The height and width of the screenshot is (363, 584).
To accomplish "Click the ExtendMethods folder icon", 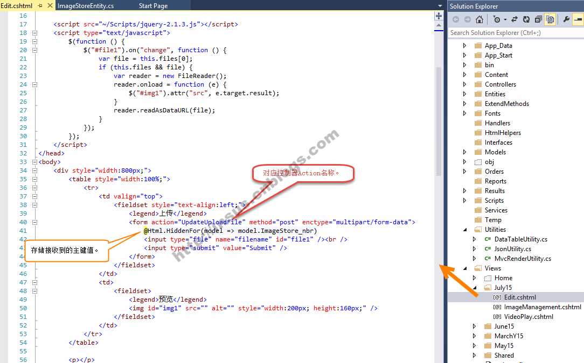I will click(x=478, y=103).
